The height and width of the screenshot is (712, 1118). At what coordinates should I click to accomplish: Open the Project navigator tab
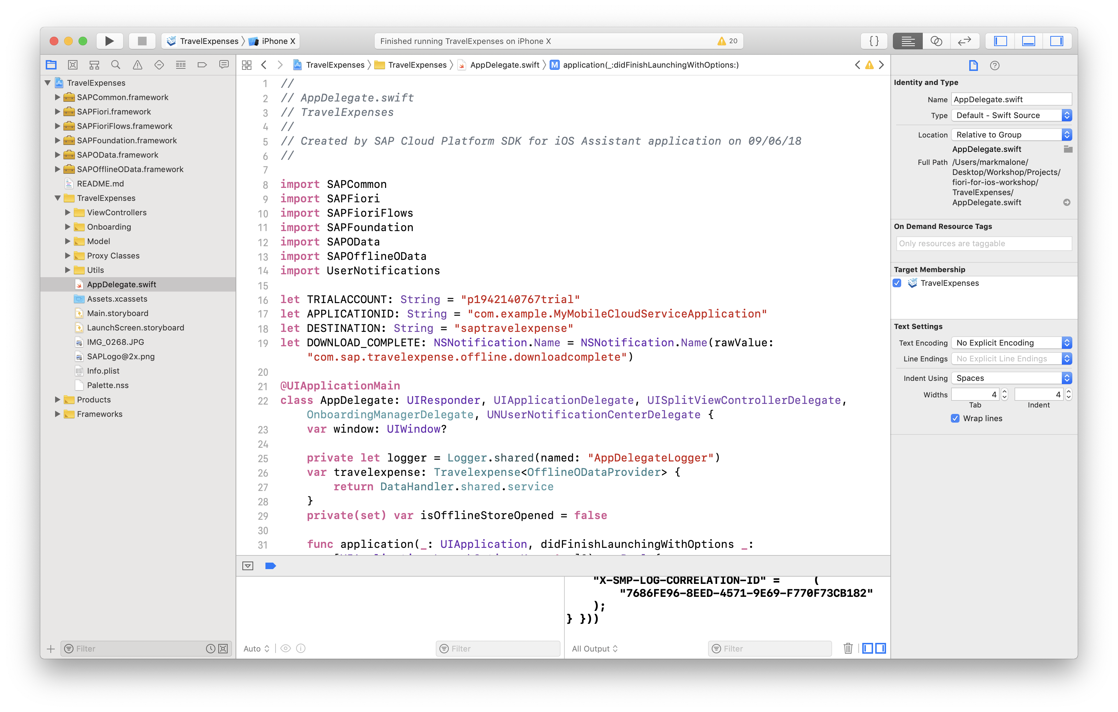tap(51, 65)
